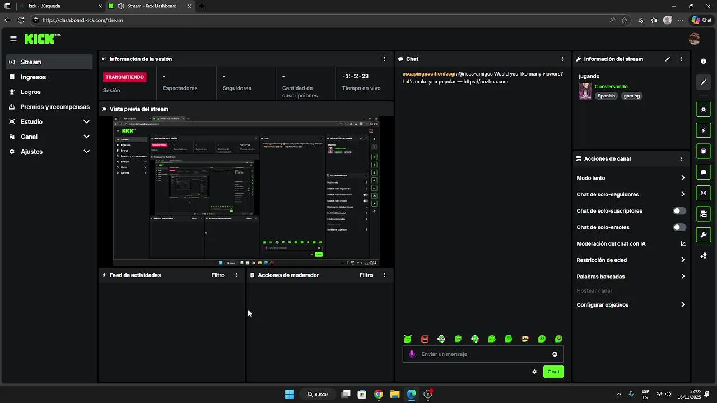Image resolution: width=717 pixels, height=403 pixels.
Task: Click the pencil edit-layout icon in right sidebar
Action: point(704,82)
